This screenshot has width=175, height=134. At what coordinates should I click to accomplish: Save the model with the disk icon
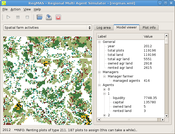coord(49,17)
